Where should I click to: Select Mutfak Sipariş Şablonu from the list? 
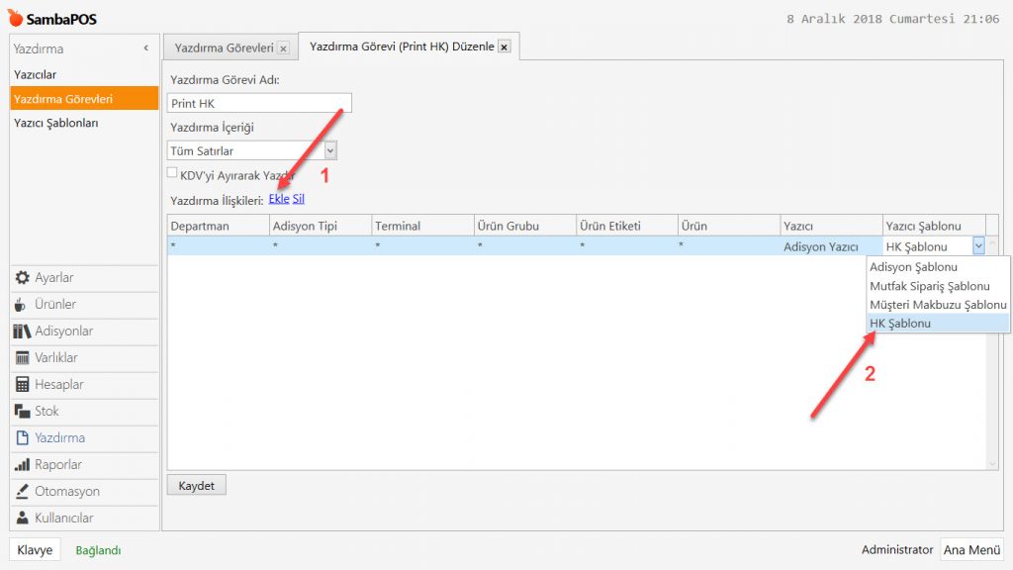pos(929,286)
